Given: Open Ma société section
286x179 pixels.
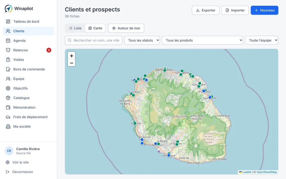Looking at the screenshot, I should (x=29, y=126).
